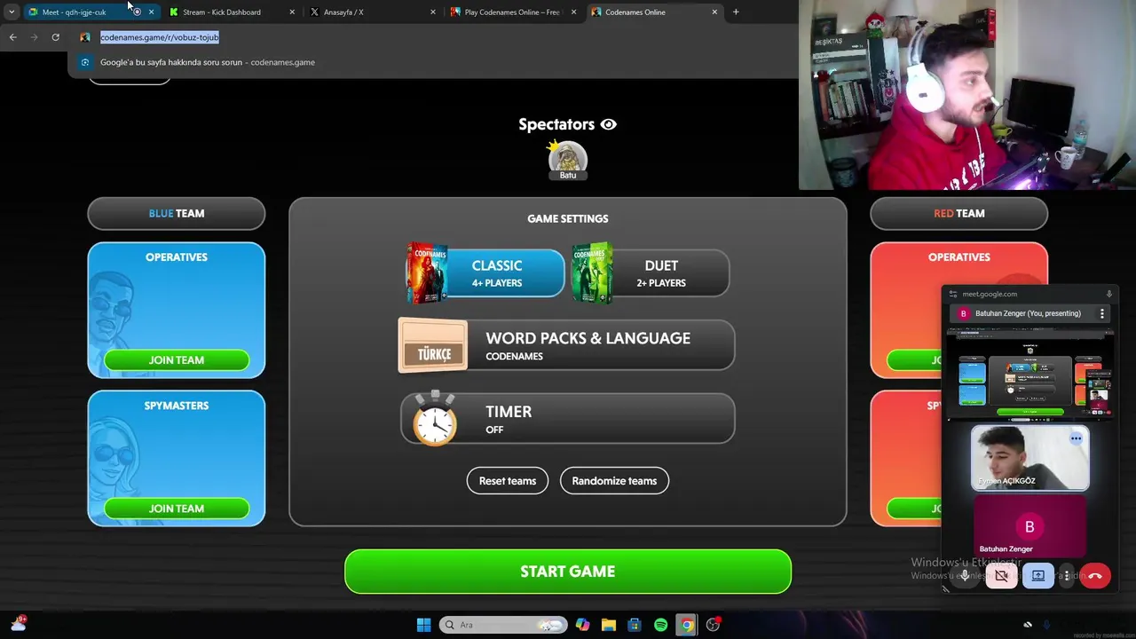1136x639 pixels.
Task: Randomize teams in game settings
Action: [x=614, y=481]
